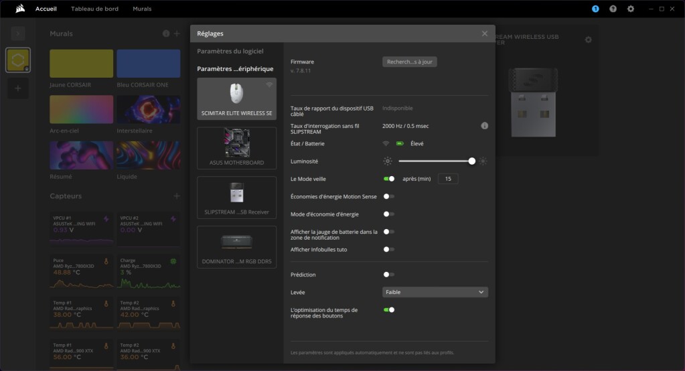
Task: Open the help question mark icon
Action: click(613, 9)
